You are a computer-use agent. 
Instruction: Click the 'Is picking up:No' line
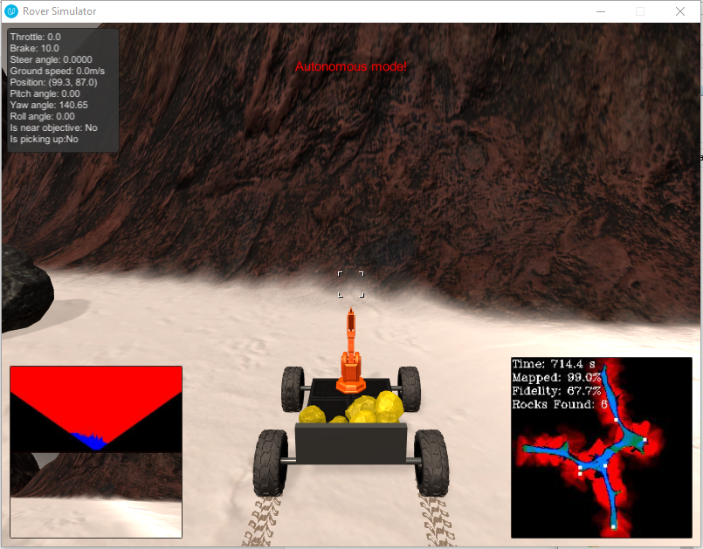point(44,139)
